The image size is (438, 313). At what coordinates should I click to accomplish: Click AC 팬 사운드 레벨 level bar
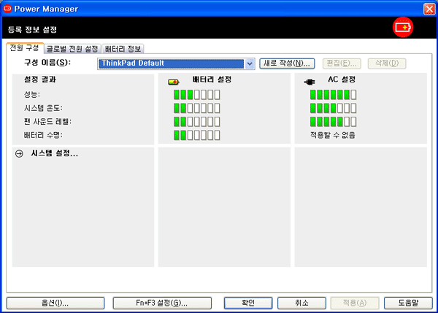point(333,122)
